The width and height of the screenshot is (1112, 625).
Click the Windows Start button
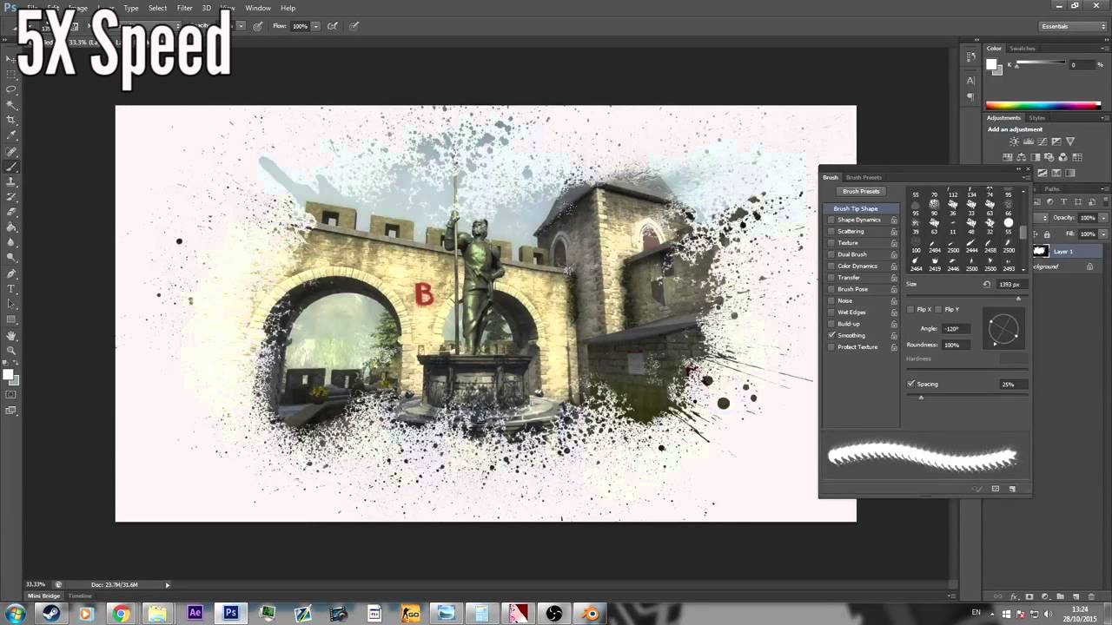[x=16, y=613]
